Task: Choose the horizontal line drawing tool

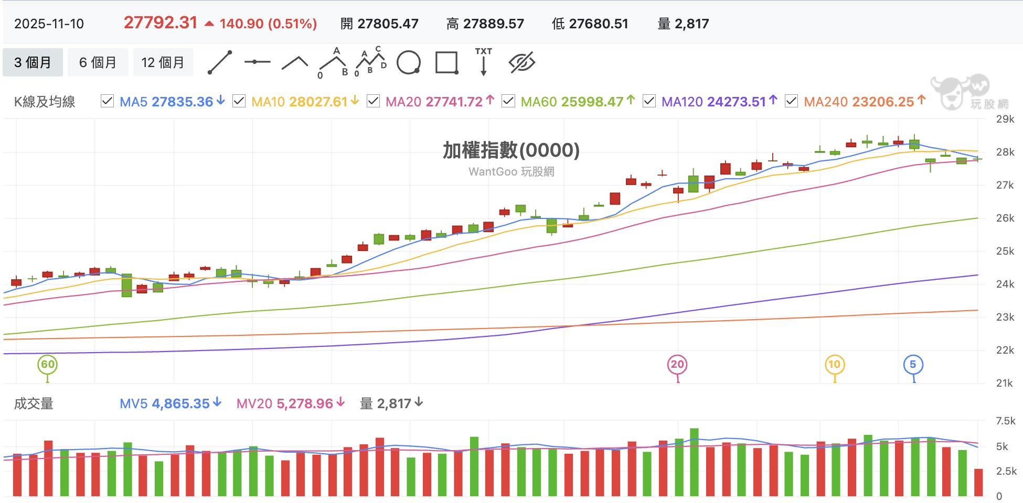Action: [257, 62]
